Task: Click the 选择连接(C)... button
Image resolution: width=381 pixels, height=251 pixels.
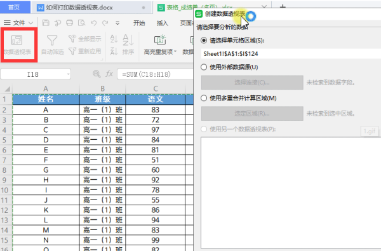Action: [252, 83]
